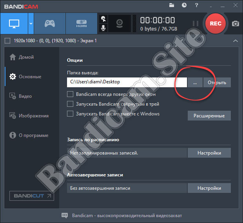
Task: Browse output folder with ... button
Action: tap(195, 83)
